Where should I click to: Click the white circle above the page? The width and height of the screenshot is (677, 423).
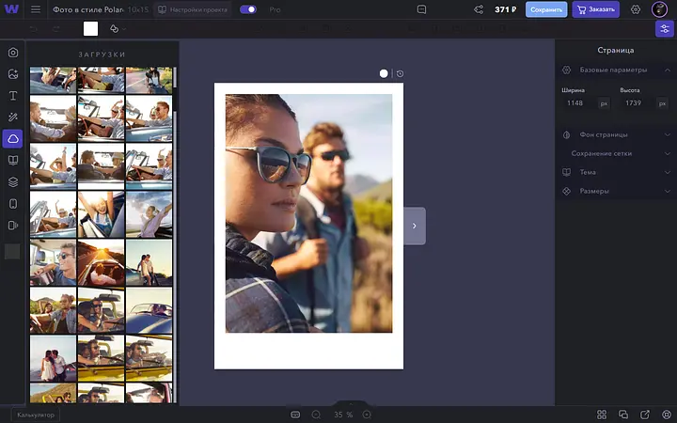[x=384, y=74]
